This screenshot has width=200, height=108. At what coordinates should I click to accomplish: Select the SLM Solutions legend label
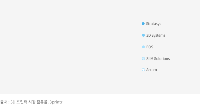pyautogui.click(x=158, y=59)
